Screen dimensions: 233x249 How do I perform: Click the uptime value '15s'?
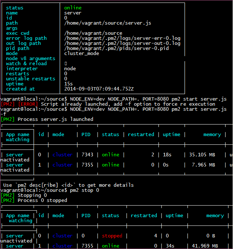click(69, 84)
